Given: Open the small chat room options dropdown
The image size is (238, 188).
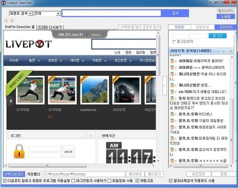Looking at the screenshot, I should pos(224,51).
